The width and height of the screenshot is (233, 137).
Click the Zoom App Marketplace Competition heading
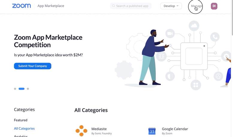[x=48, y=41]
